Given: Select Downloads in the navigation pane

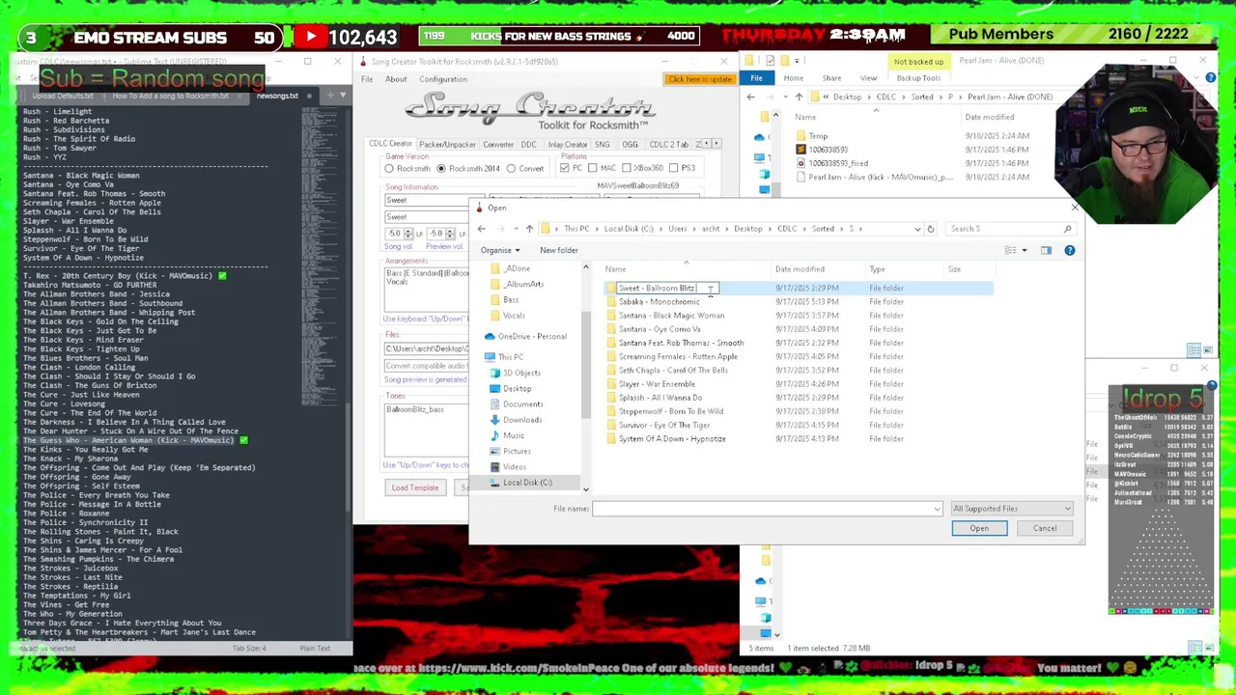Looking at the screenshot, I should coord(522,420).
